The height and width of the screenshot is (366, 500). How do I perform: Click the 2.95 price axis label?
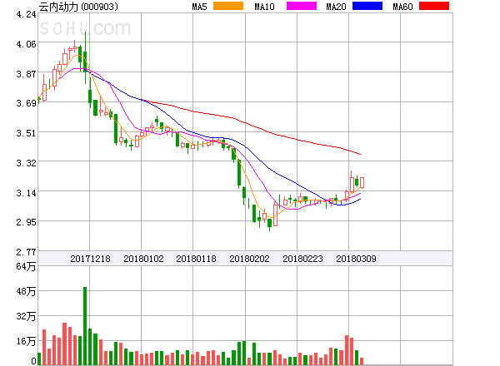point(26,222)
